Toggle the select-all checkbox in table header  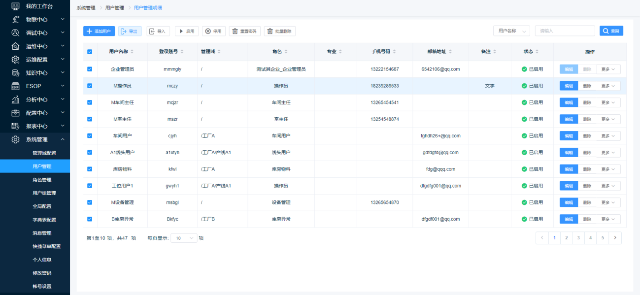(90, 52)
